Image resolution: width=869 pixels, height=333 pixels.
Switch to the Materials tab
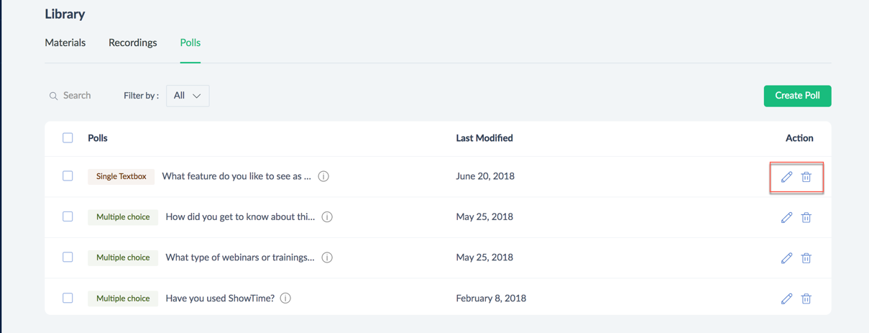click(65, 43)
